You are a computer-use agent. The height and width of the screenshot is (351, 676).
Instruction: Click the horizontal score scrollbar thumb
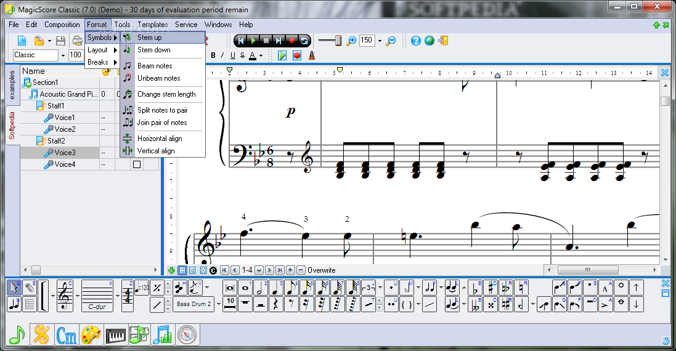pyautogui.click(x=588, y=270)
